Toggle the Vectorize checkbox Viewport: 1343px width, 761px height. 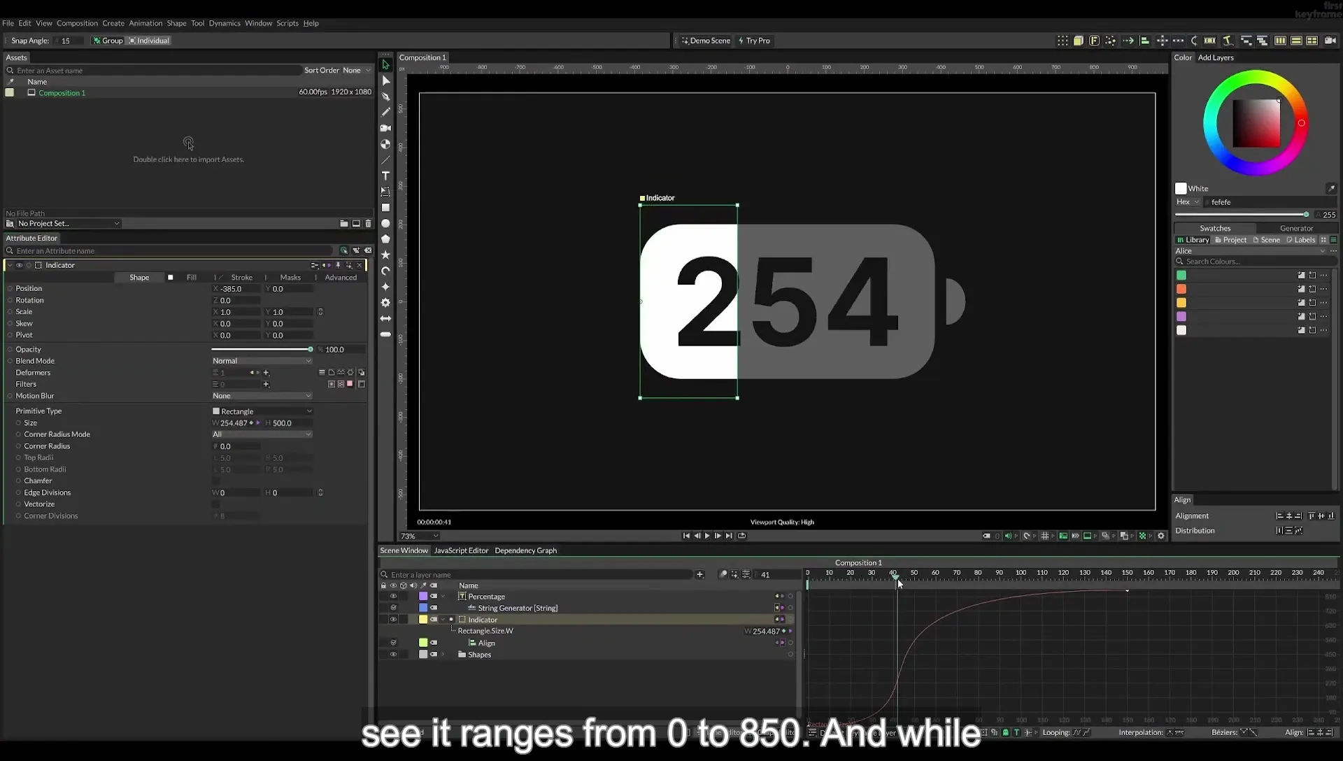pos(215,504)
